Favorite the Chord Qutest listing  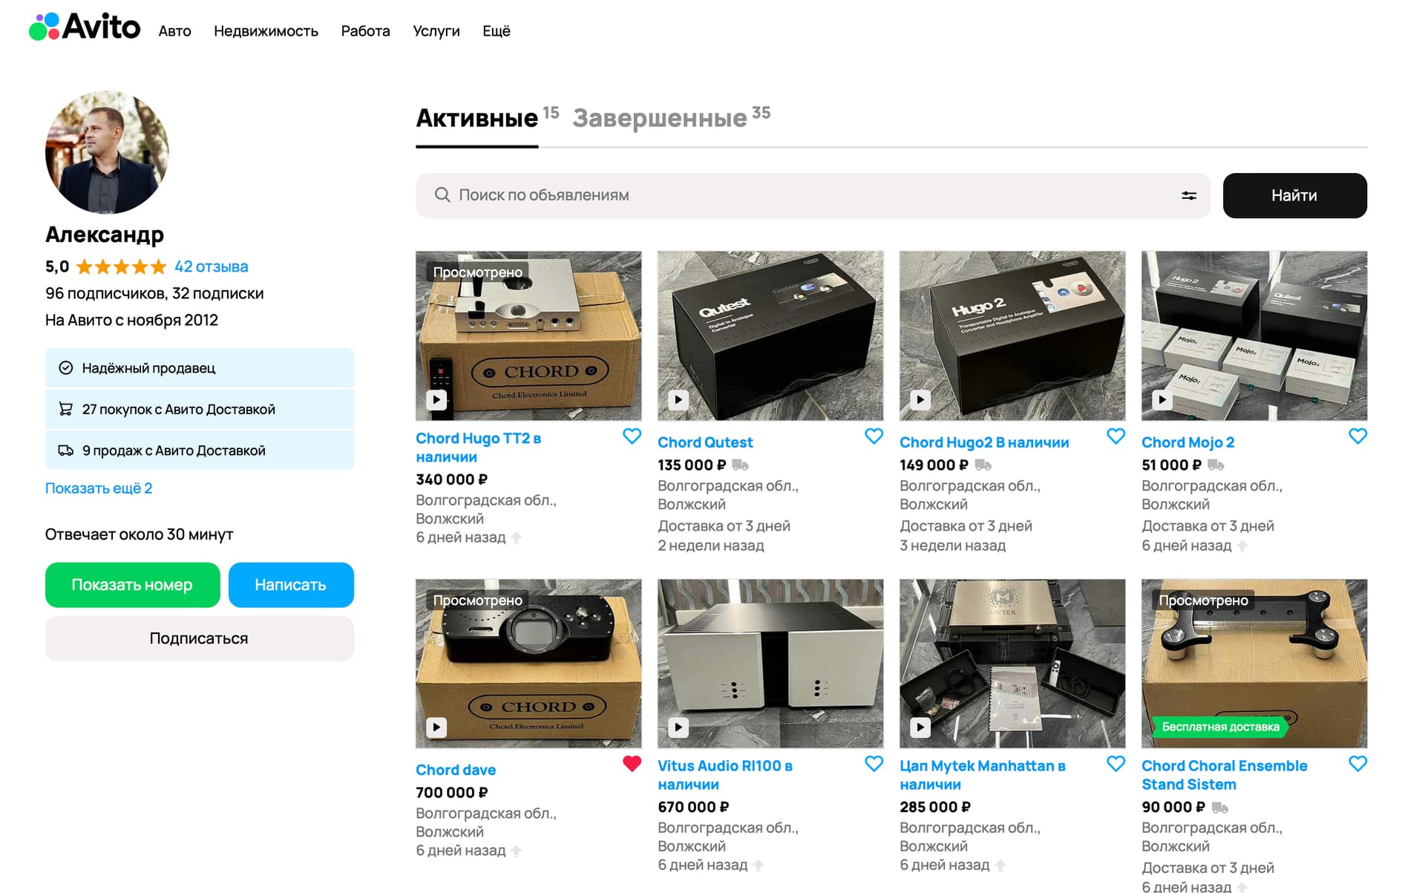click(874, 436)
